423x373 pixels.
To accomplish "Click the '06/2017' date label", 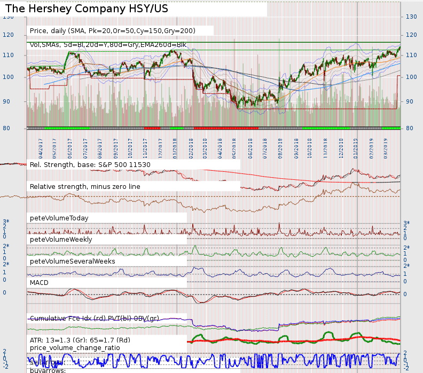I will point(70,148).
